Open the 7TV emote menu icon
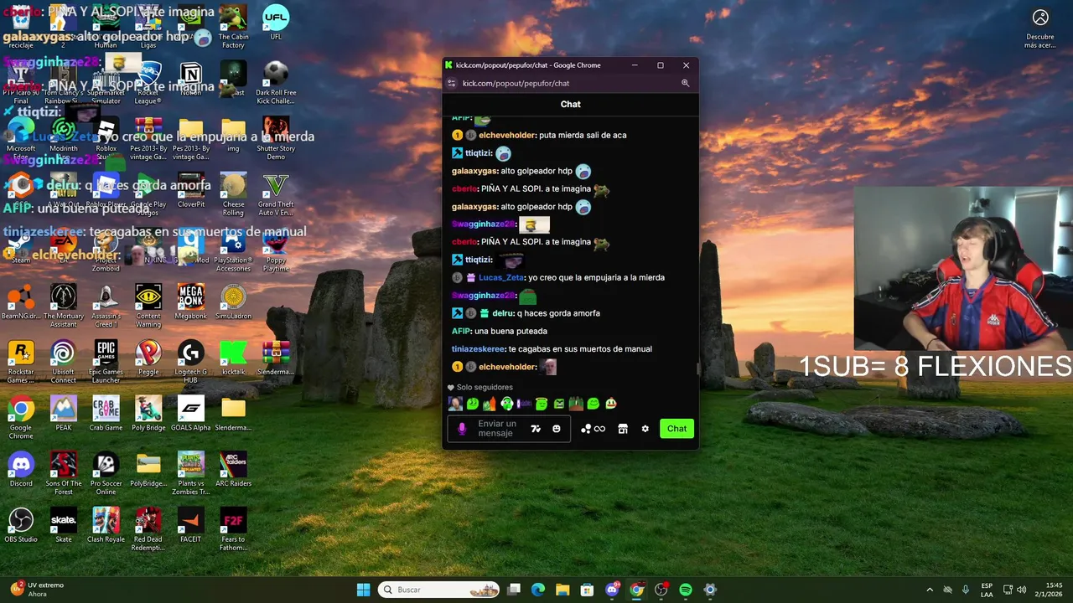Viewport: 1073px width, 603px height. 536,429
